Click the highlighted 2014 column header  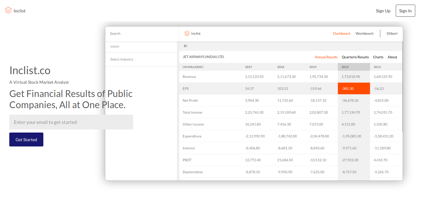pos(354,67)
